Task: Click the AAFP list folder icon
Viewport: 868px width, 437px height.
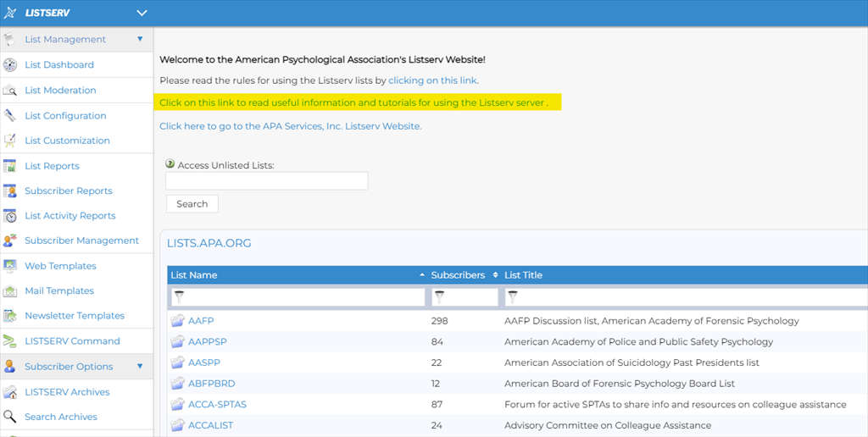Action: 177,321
